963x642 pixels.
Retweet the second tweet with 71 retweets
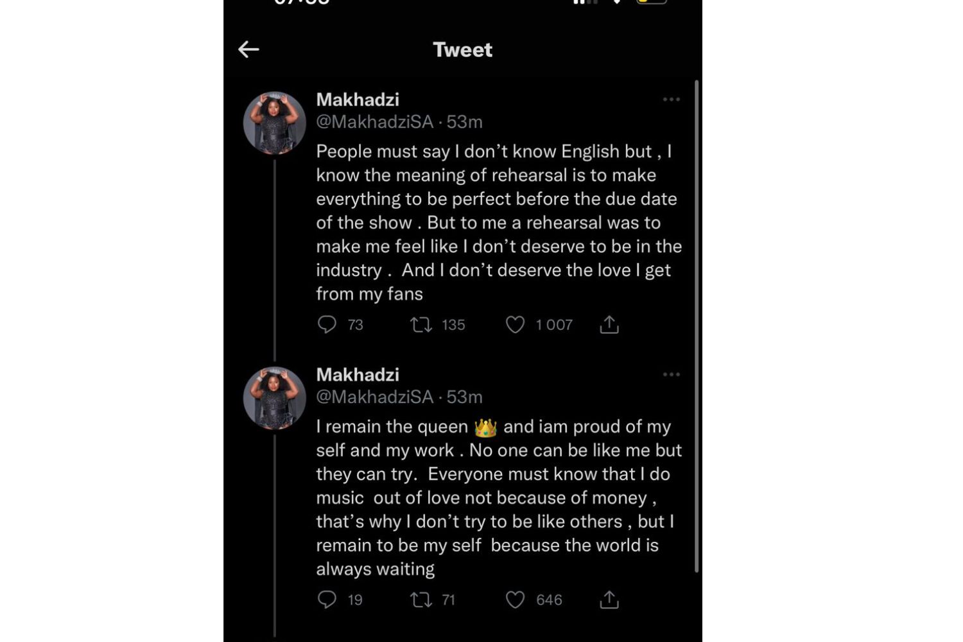tap(421, 600)
